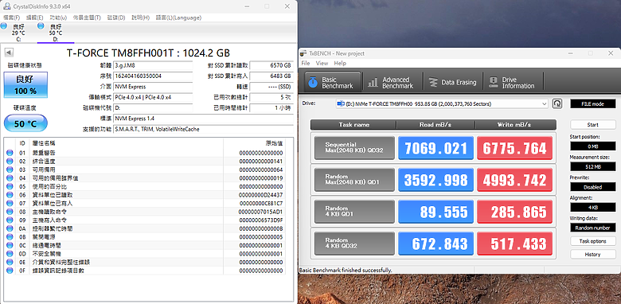Click the refresh drive list icon in TxBENCH
The height and width of the screenshot is (304, 621).
(557, 103)
